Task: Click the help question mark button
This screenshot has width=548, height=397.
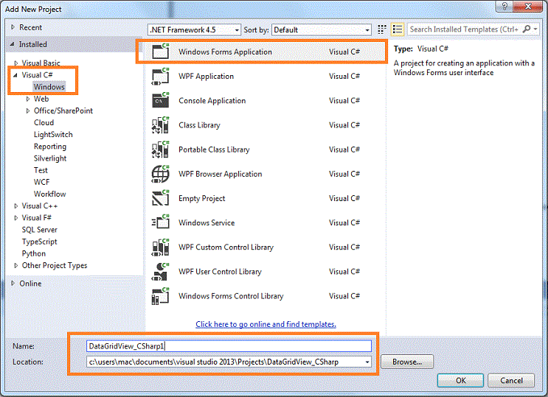Action: click(504, 6)
